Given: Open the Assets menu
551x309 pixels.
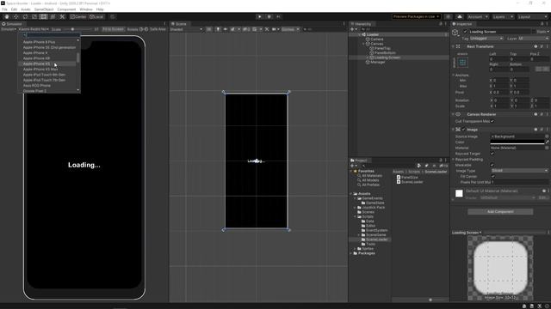Looking at the screenshot, I should (x=26, y=9).
